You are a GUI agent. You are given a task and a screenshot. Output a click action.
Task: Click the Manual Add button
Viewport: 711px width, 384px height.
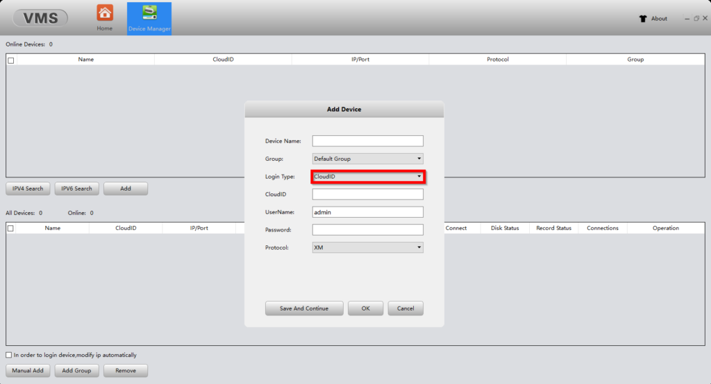coord(28,371)
